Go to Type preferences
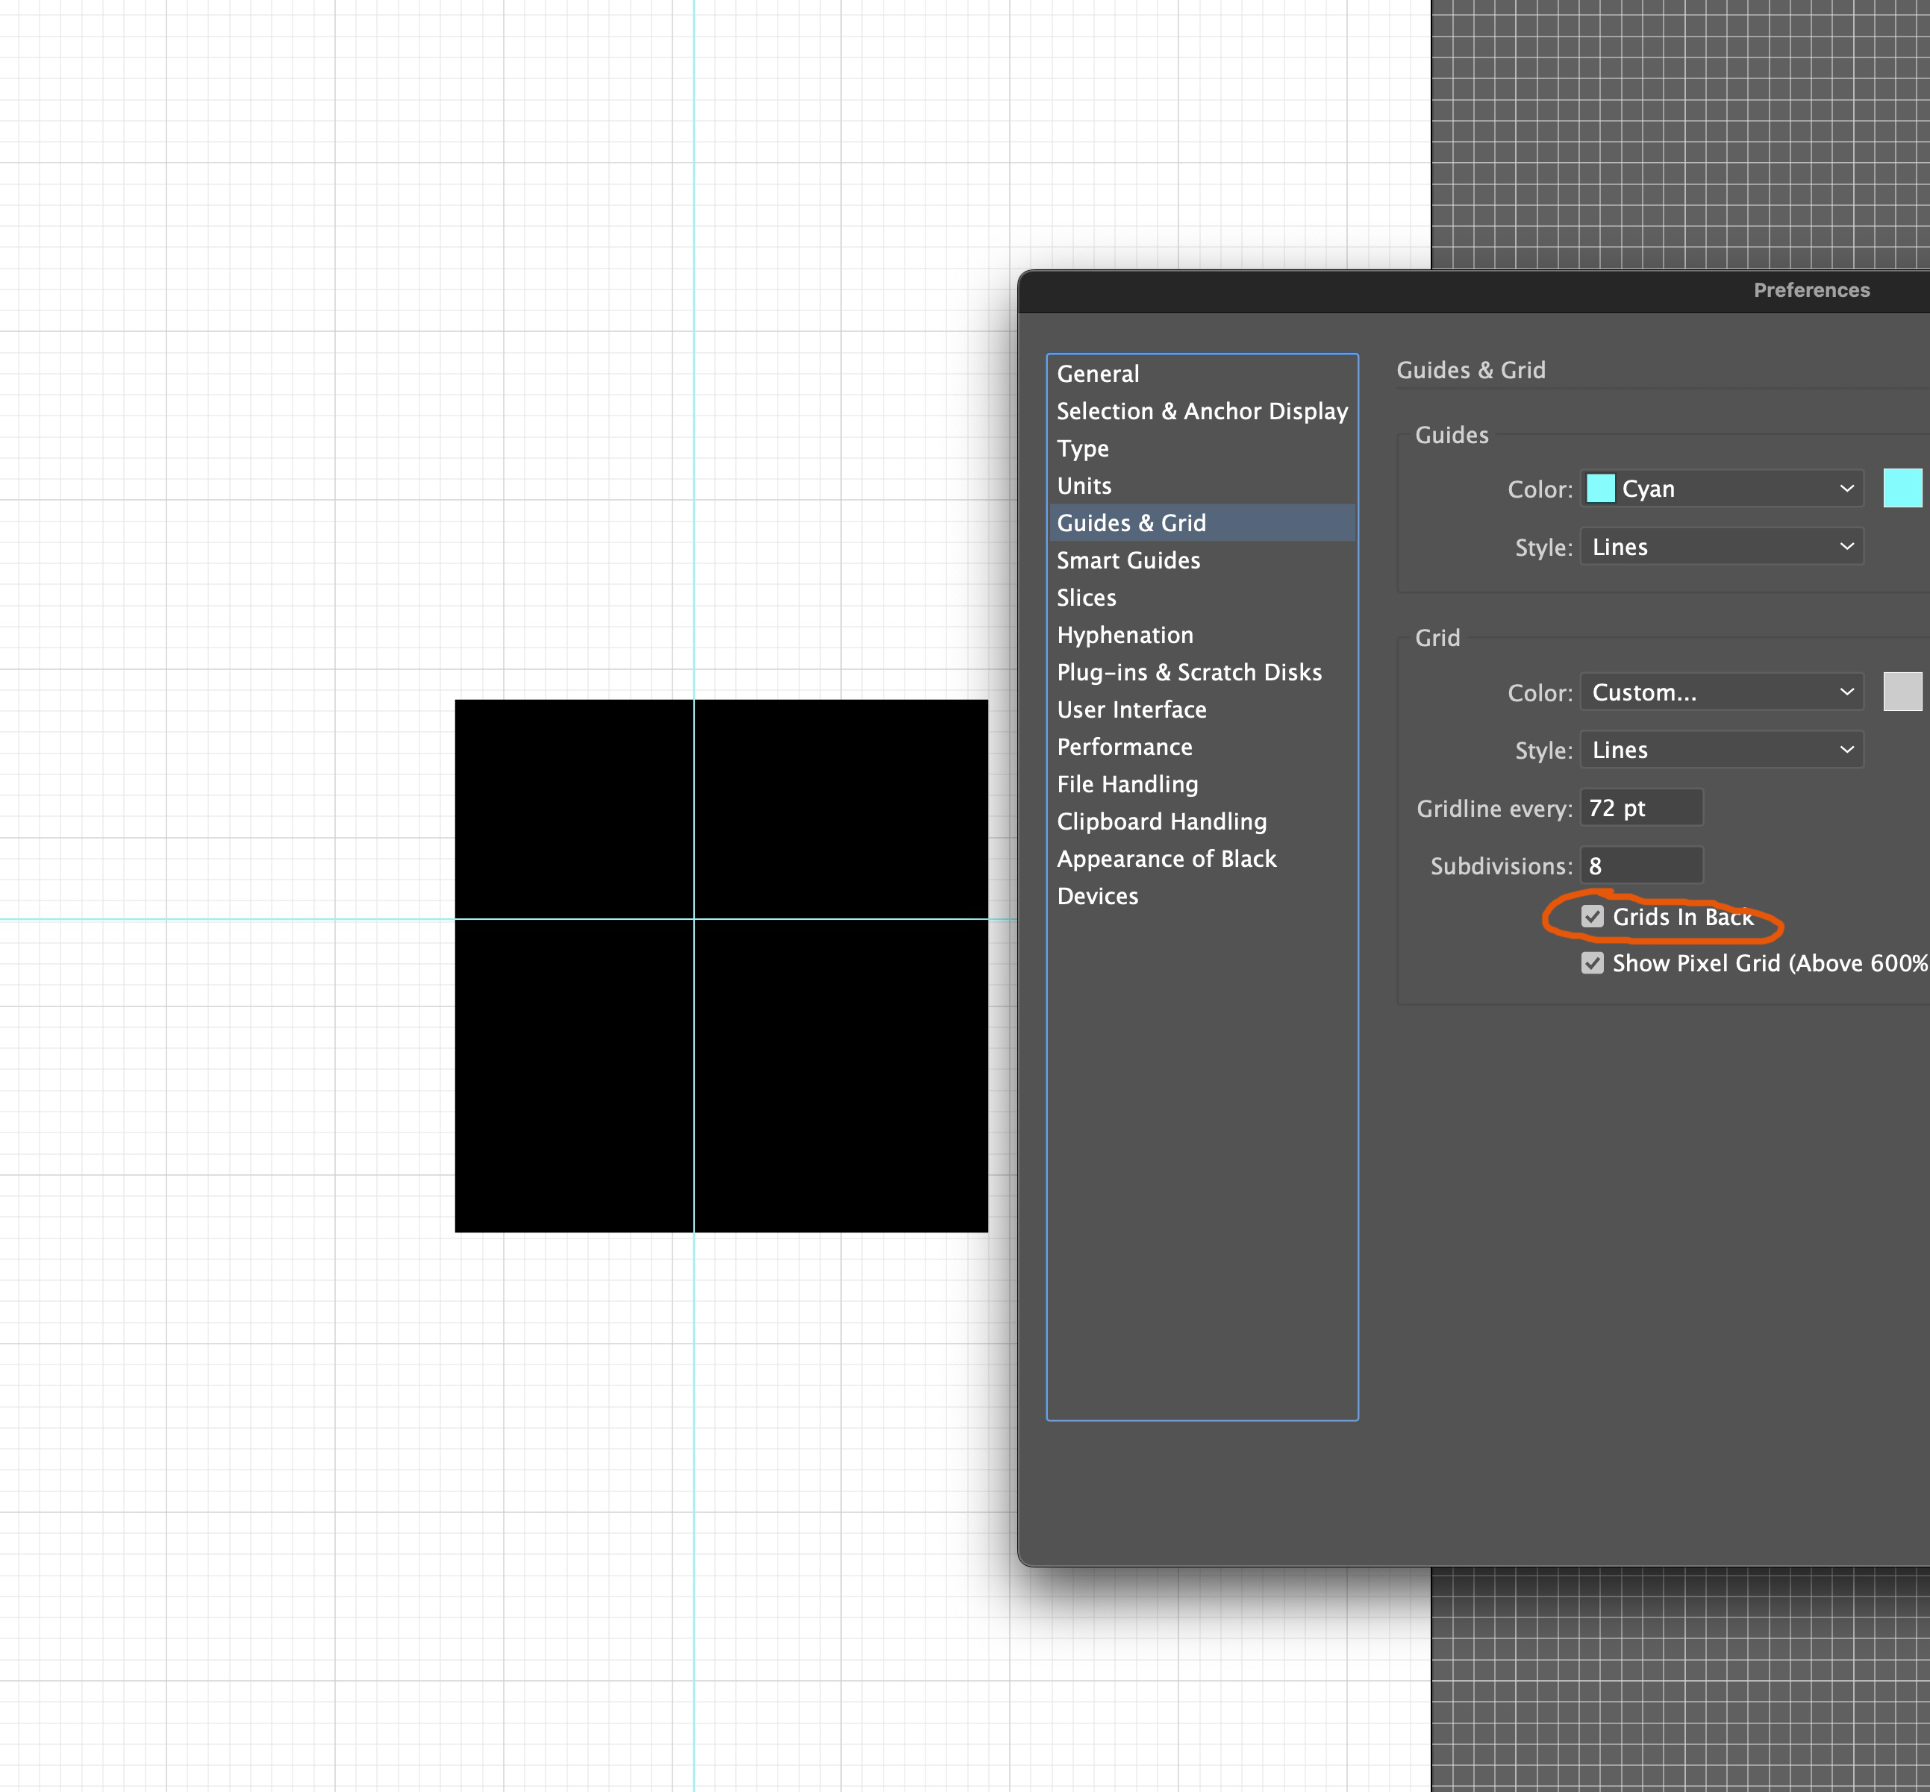 click(1082, 448)
